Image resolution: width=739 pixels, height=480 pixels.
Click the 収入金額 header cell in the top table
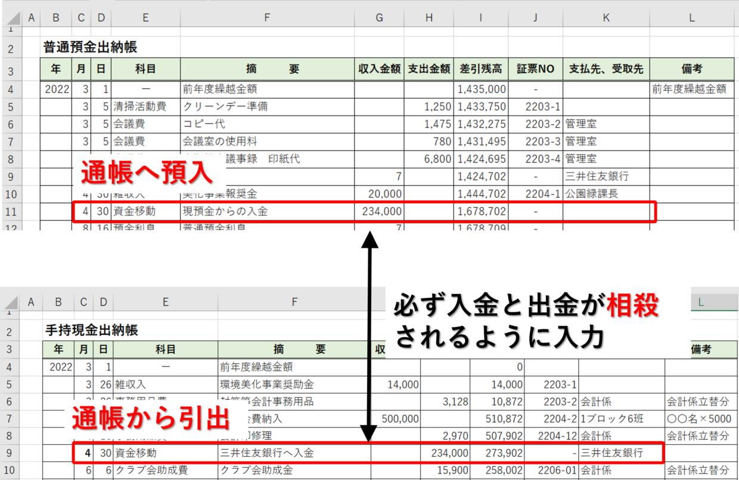pos(379,69)
